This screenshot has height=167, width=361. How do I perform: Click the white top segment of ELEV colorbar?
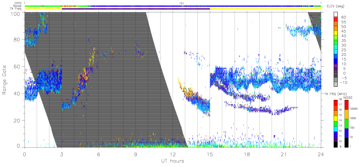[x=336, y=14]
